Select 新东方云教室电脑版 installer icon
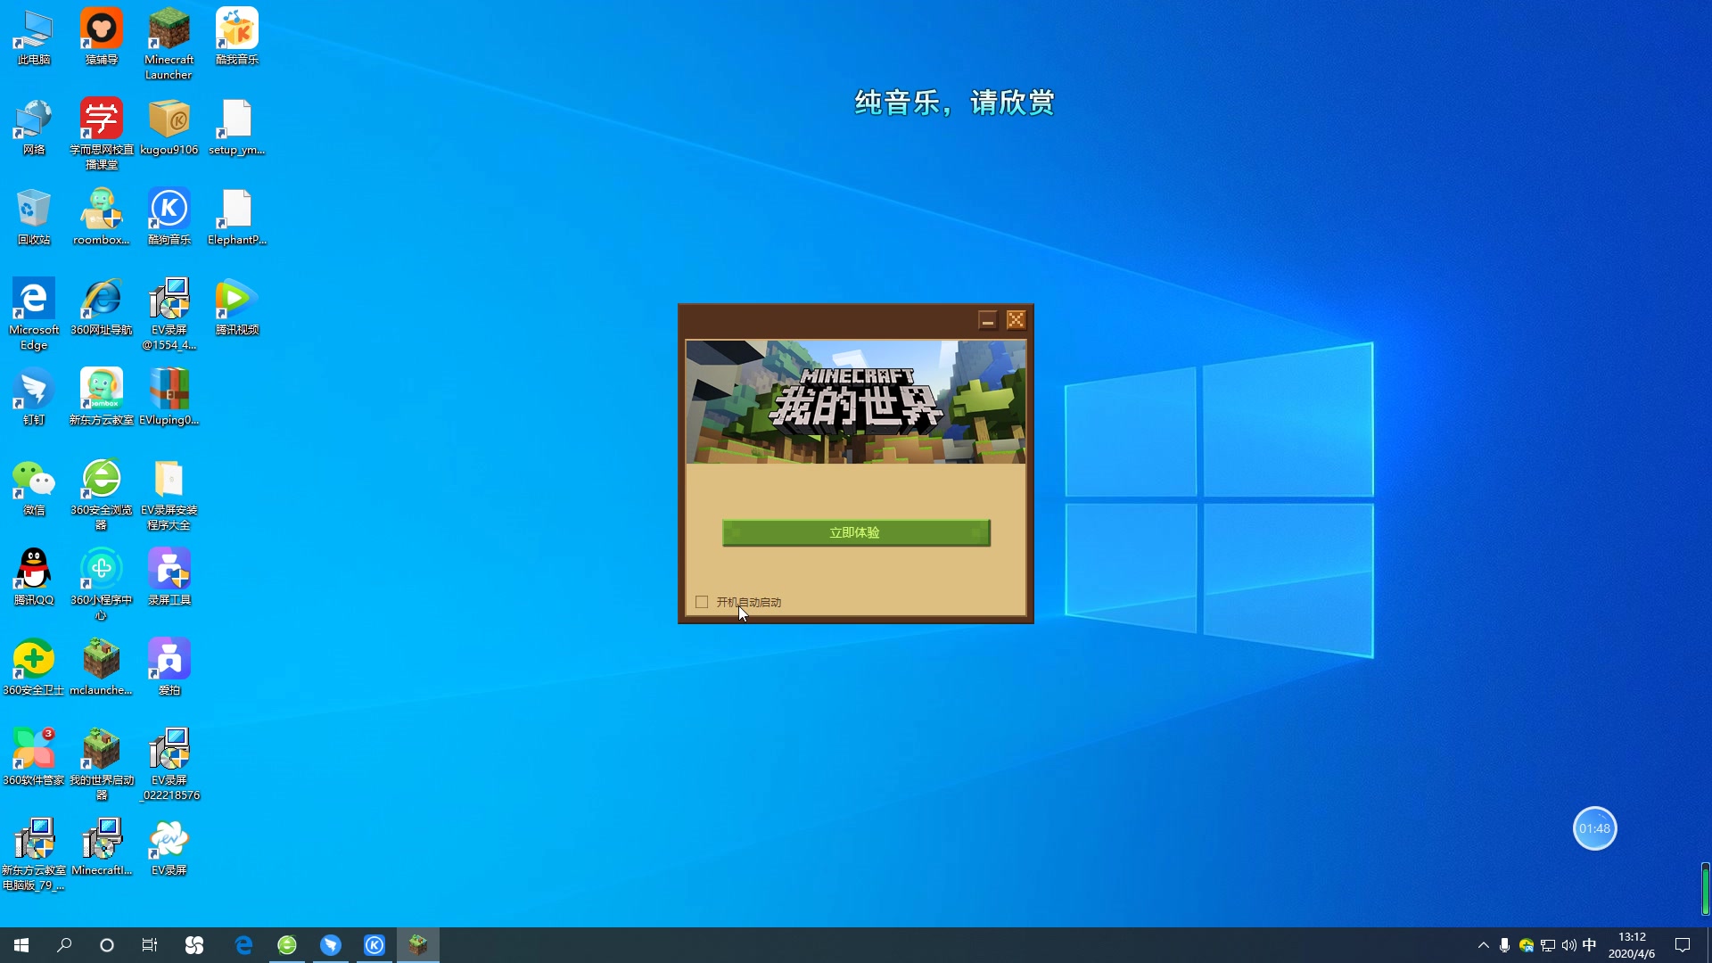The height and width of the screenshot is (963, 1712). click(34, 855)
